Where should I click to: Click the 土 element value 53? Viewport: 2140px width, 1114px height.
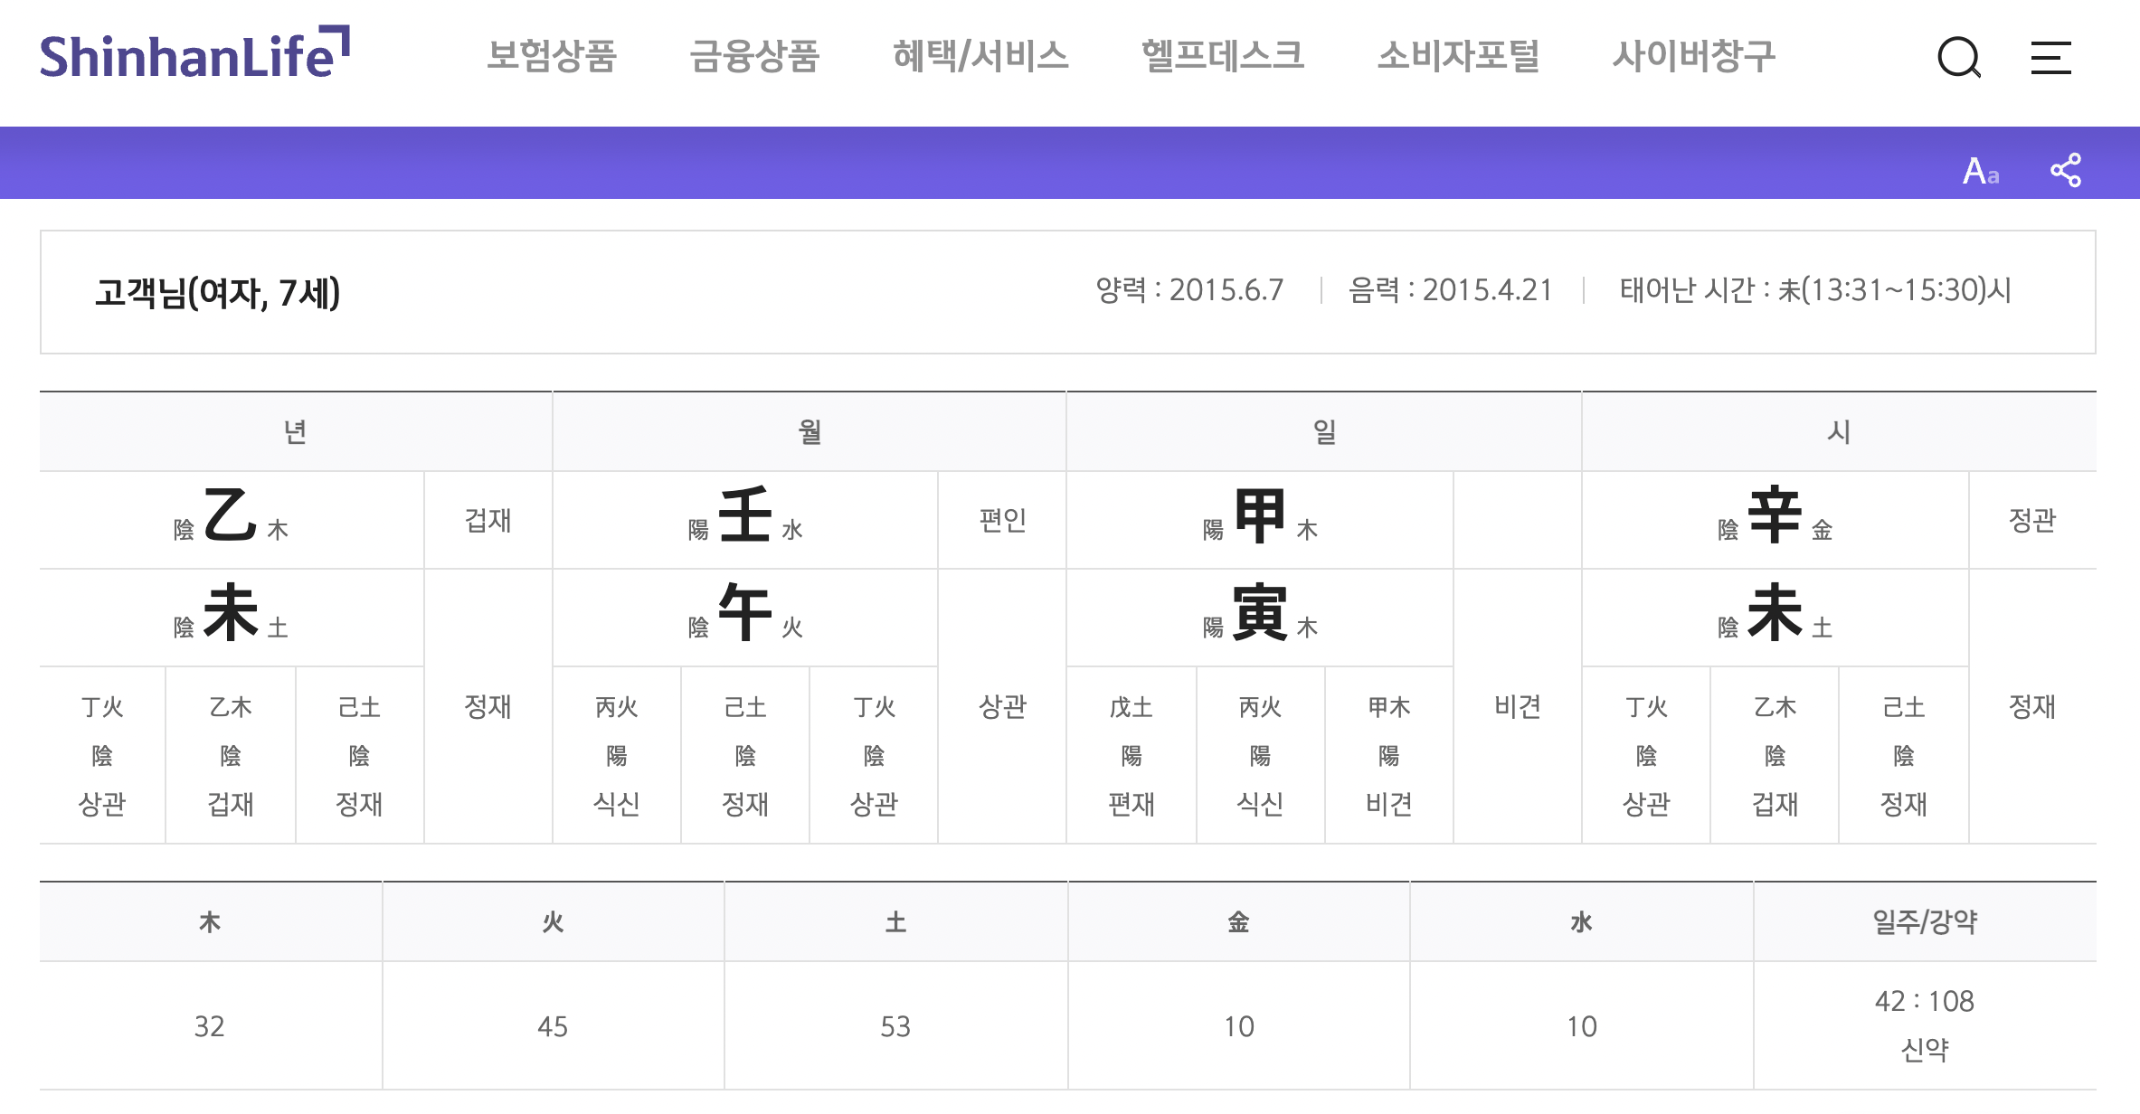tap(895, 1026)
